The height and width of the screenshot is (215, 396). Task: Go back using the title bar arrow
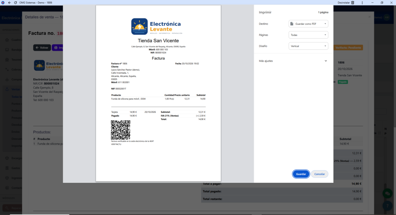[9, 3]
